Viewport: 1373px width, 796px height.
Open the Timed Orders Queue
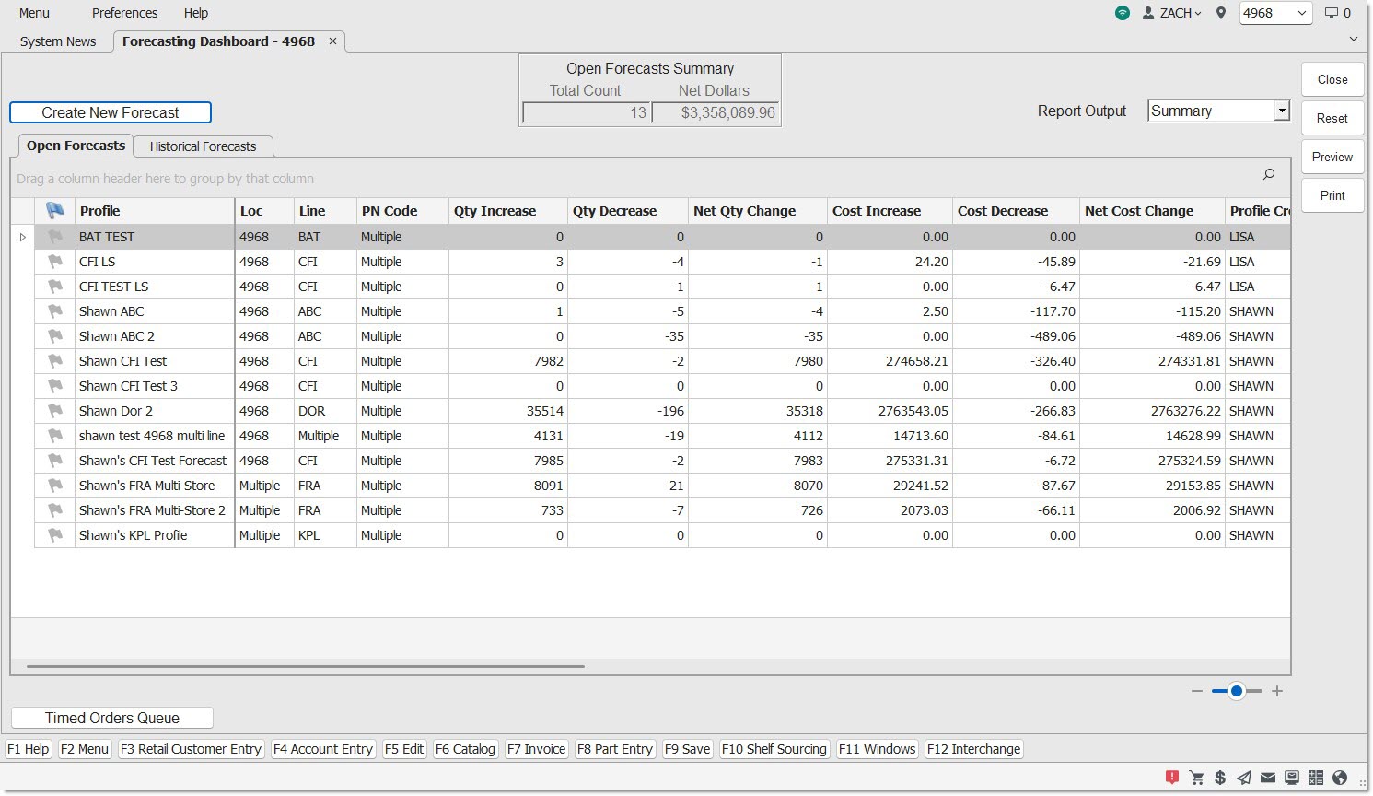point(112,718)
